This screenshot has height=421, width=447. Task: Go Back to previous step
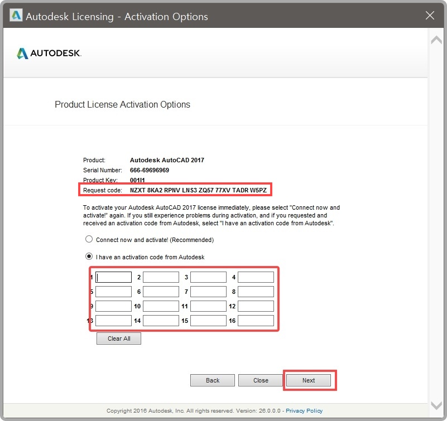213,380
